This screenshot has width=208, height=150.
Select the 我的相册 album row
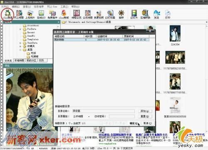(x=102, y=40)
